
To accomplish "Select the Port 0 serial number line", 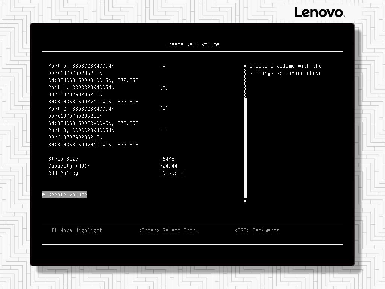I will 93,80.
